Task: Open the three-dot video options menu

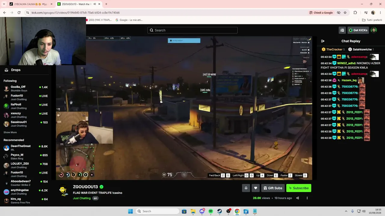Action: [307, 198]
